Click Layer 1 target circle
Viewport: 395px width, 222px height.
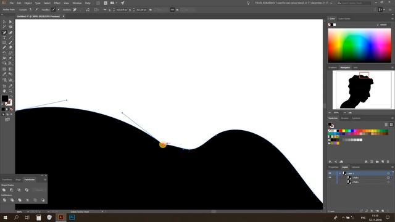tap(388, 173)
